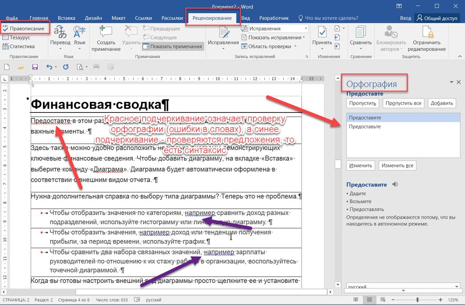Play pronunciation speaker icon next to Предоставите
This screenshot has width=465, height=305.
pyautogui.click(x=395, y=184)
